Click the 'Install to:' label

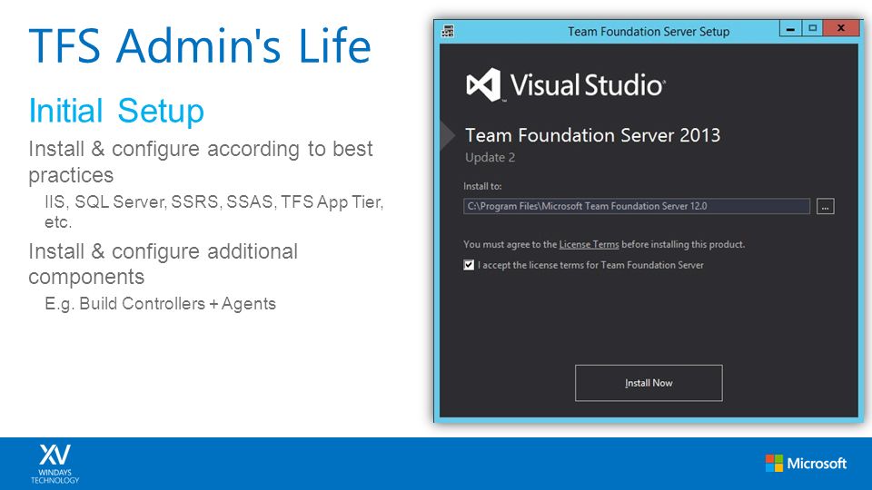point(482,186)
